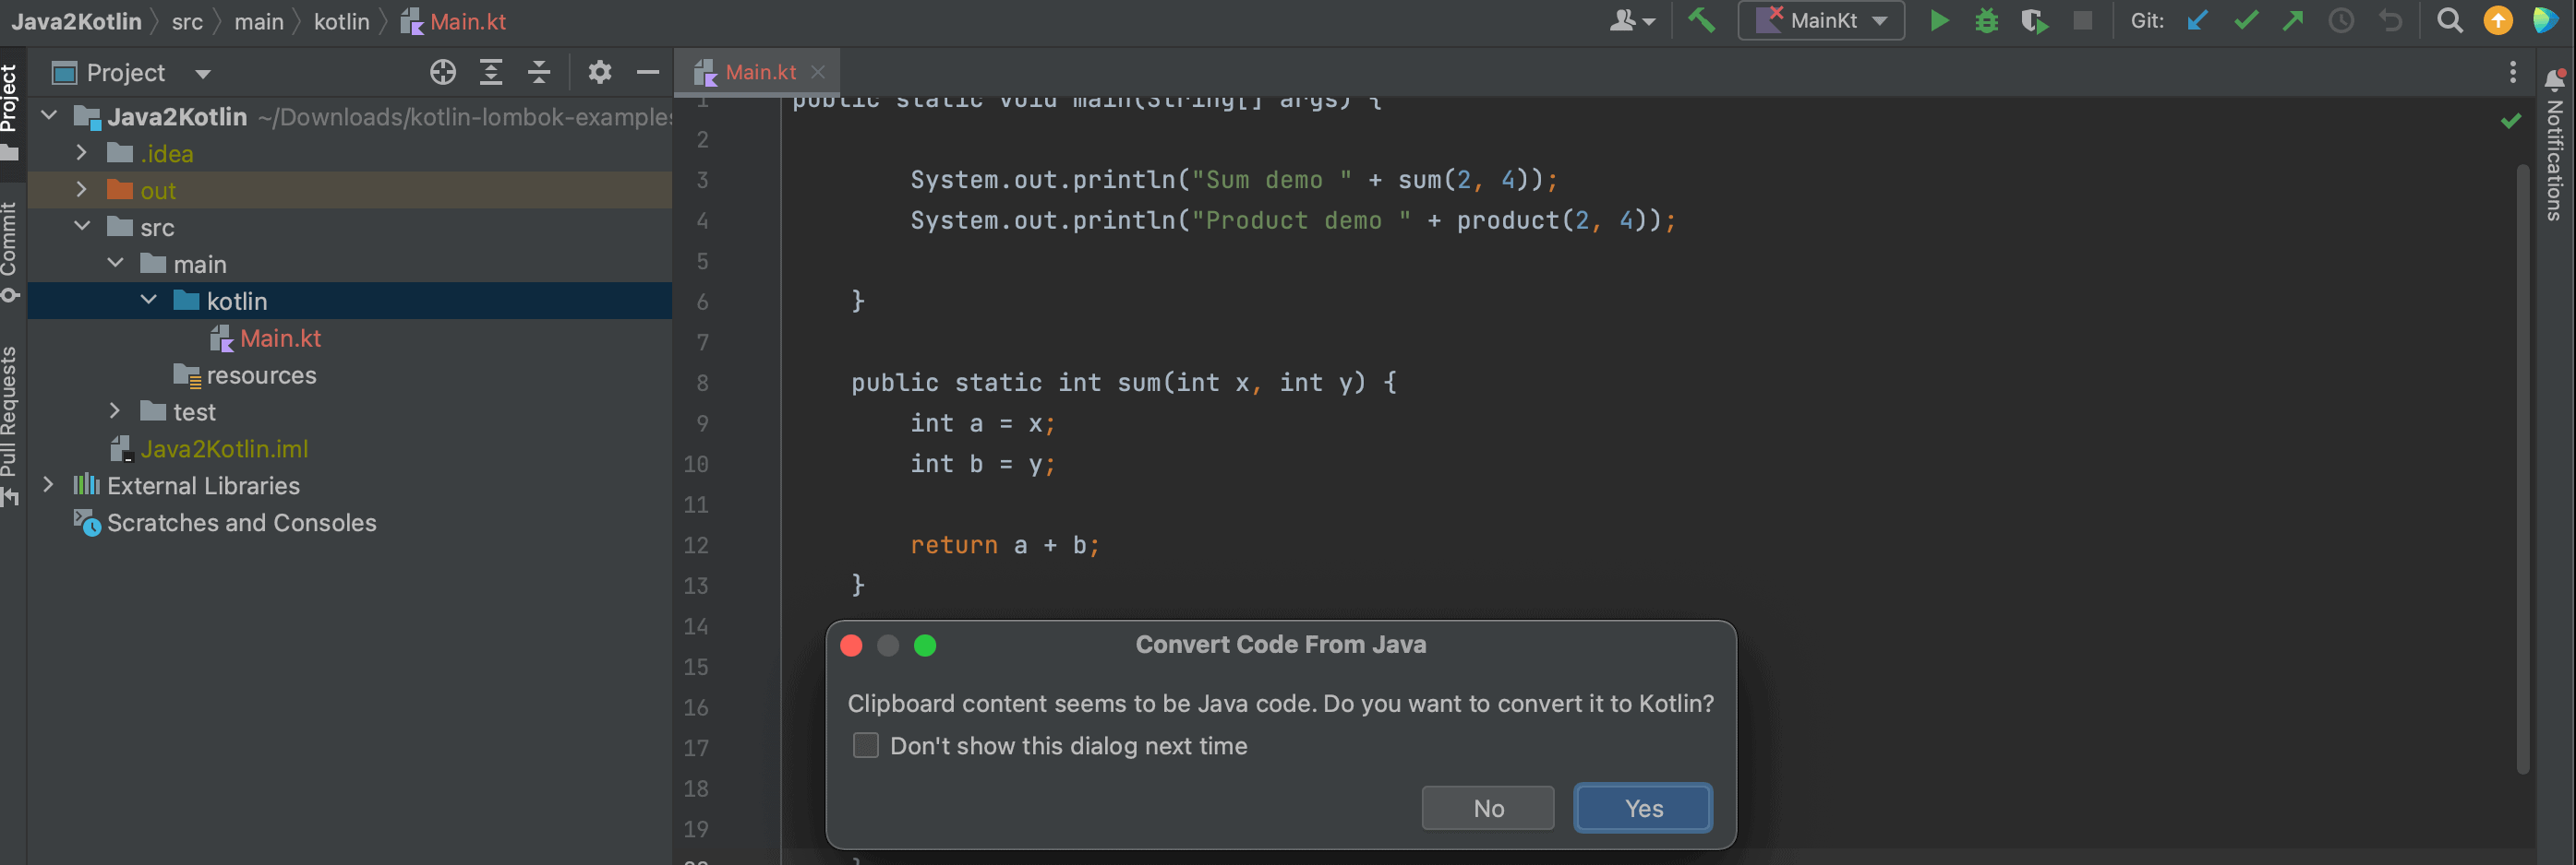Run the MainKt configuration
The height and width of the screenshot is (865, 2576).
(x=1938, y=20)
